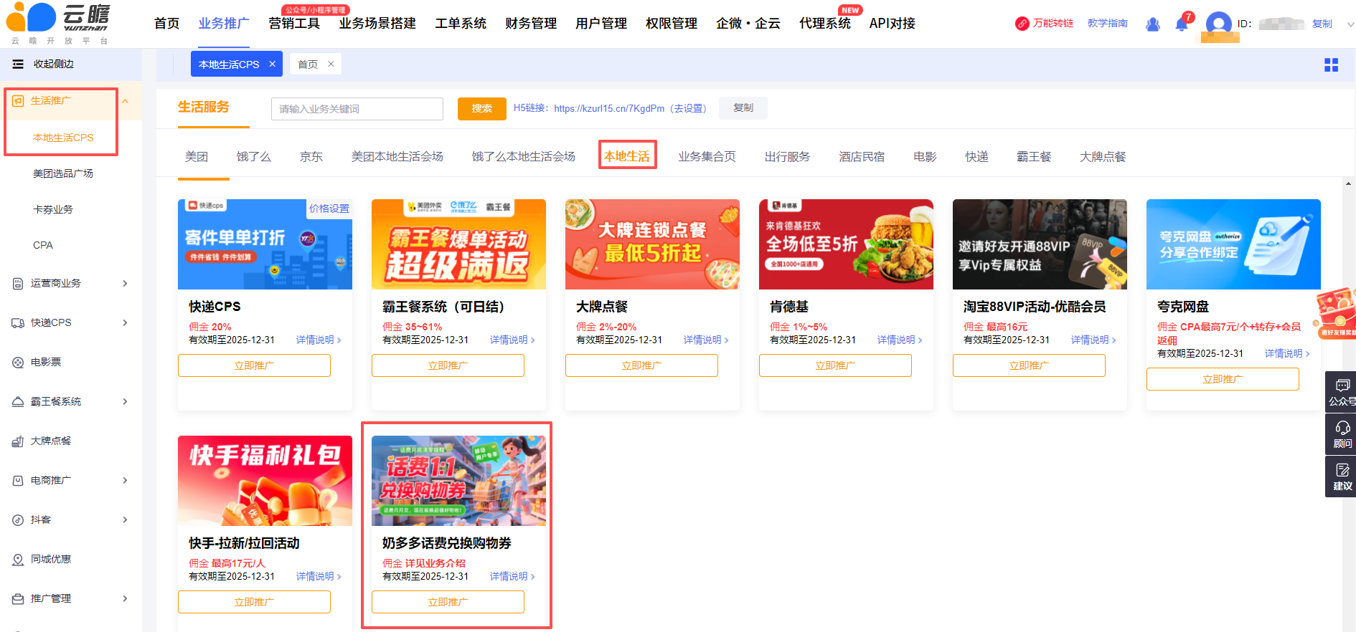Screen dimensions: 1356x632
Task: Click 霸王餐系统 sidebar icon
Action: [18, 402]
